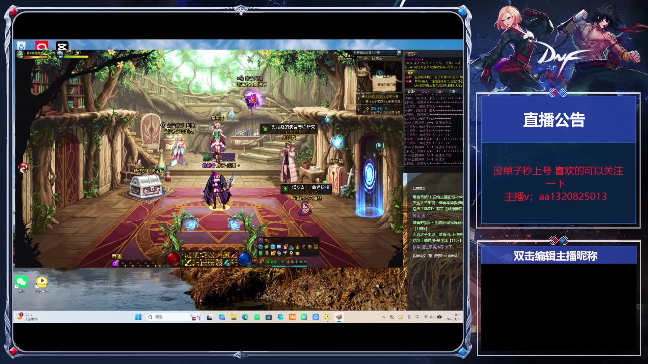Click the globe icon beside channel bar

pos(399,53)
